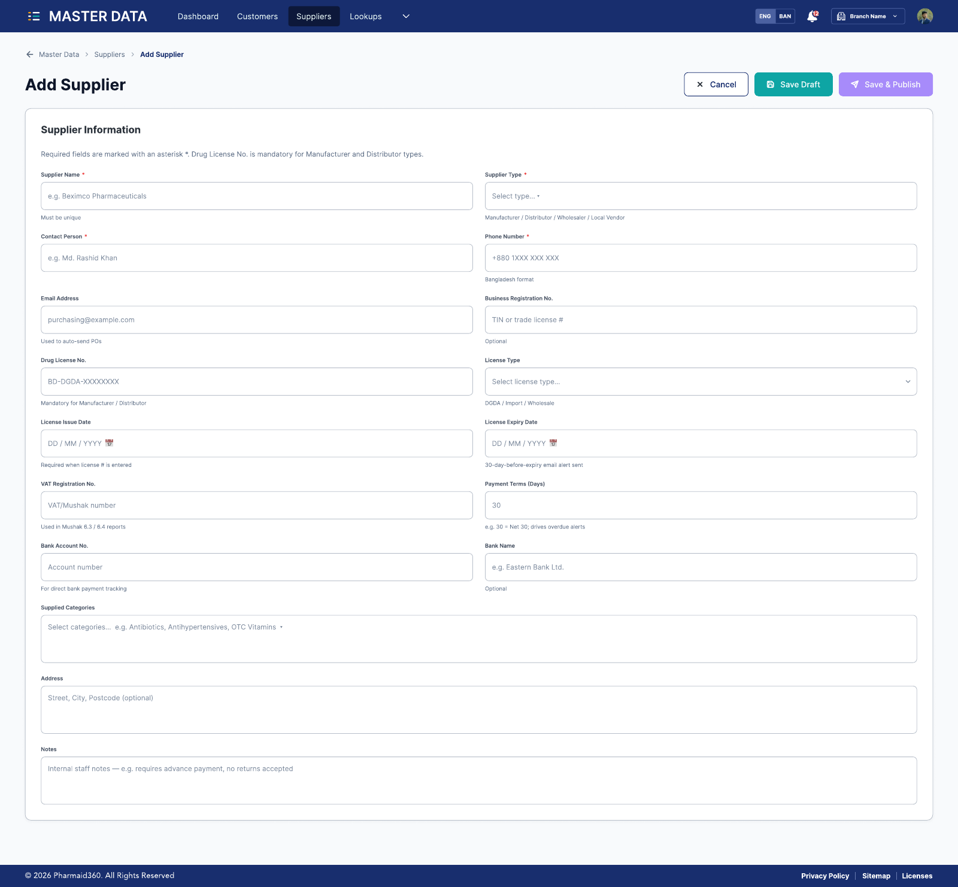Focus the Payment Terms (Days) field
Screen dimensions: 958x887
701,505
